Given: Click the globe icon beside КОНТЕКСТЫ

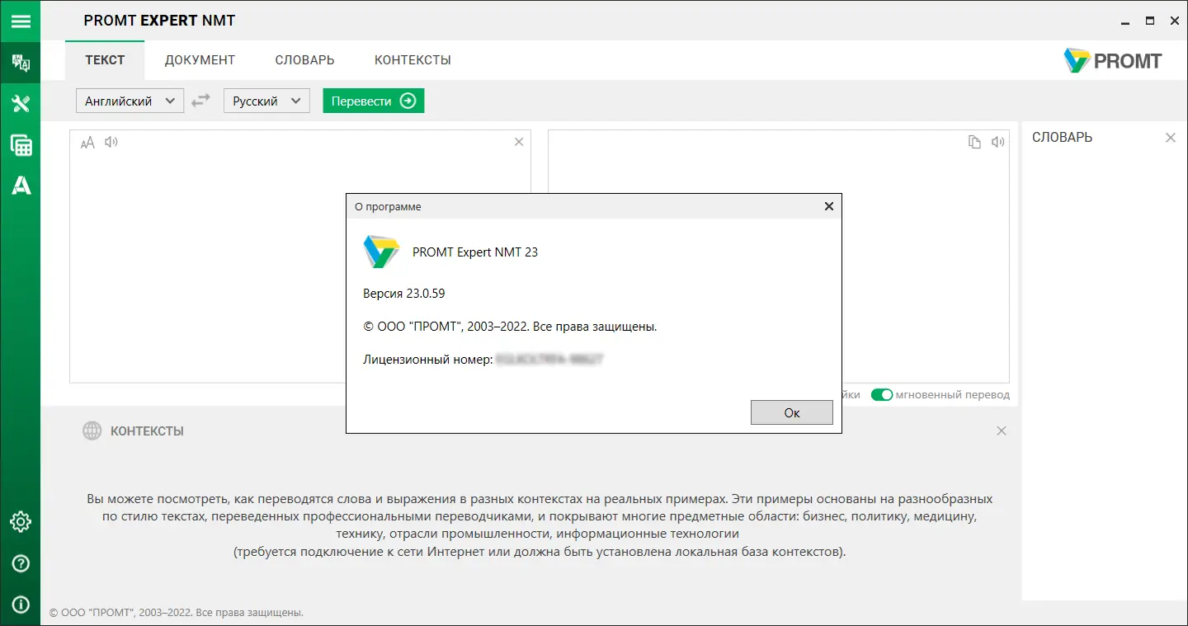Looking at the screenshot, I should (x=92, y=431).
